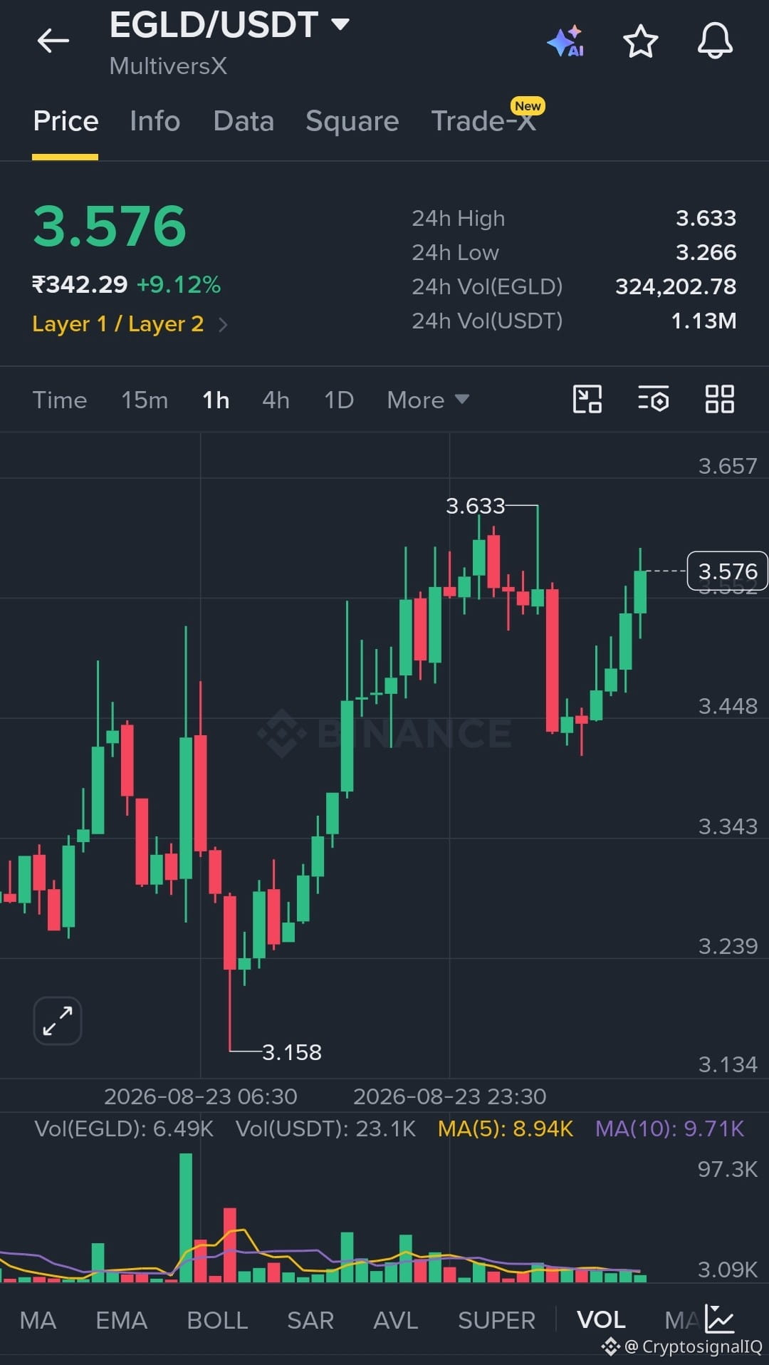Open the grid layout icon
Screen dimensions: 769x1365
tap(719, 399)
